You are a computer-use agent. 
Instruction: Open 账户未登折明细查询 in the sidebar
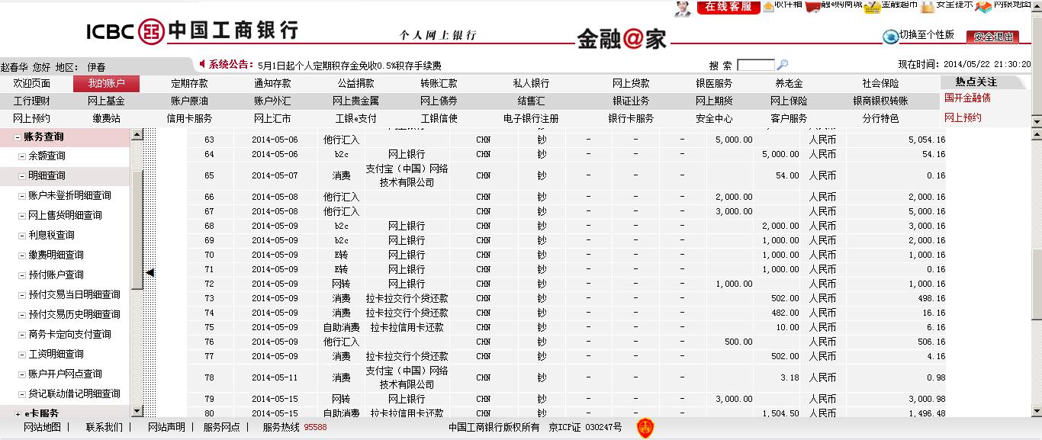pyautogui.click(x=69, y=195)
